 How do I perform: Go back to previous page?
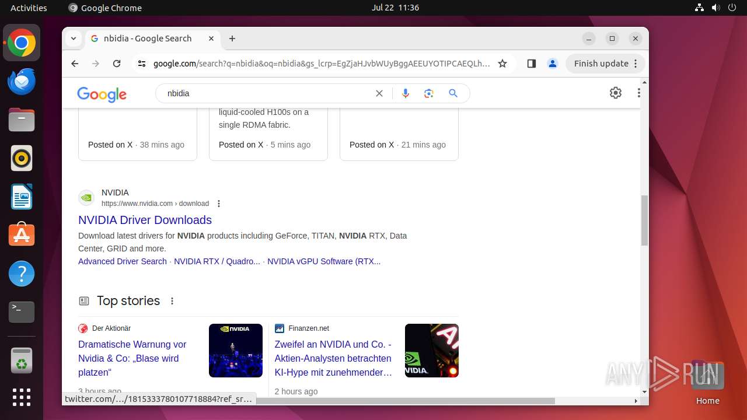point(75,64)
